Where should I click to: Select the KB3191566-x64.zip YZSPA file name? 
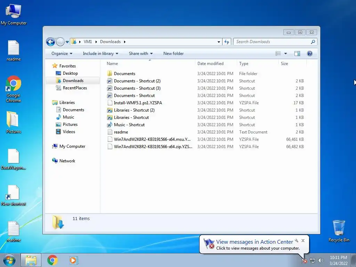[153, 147]
